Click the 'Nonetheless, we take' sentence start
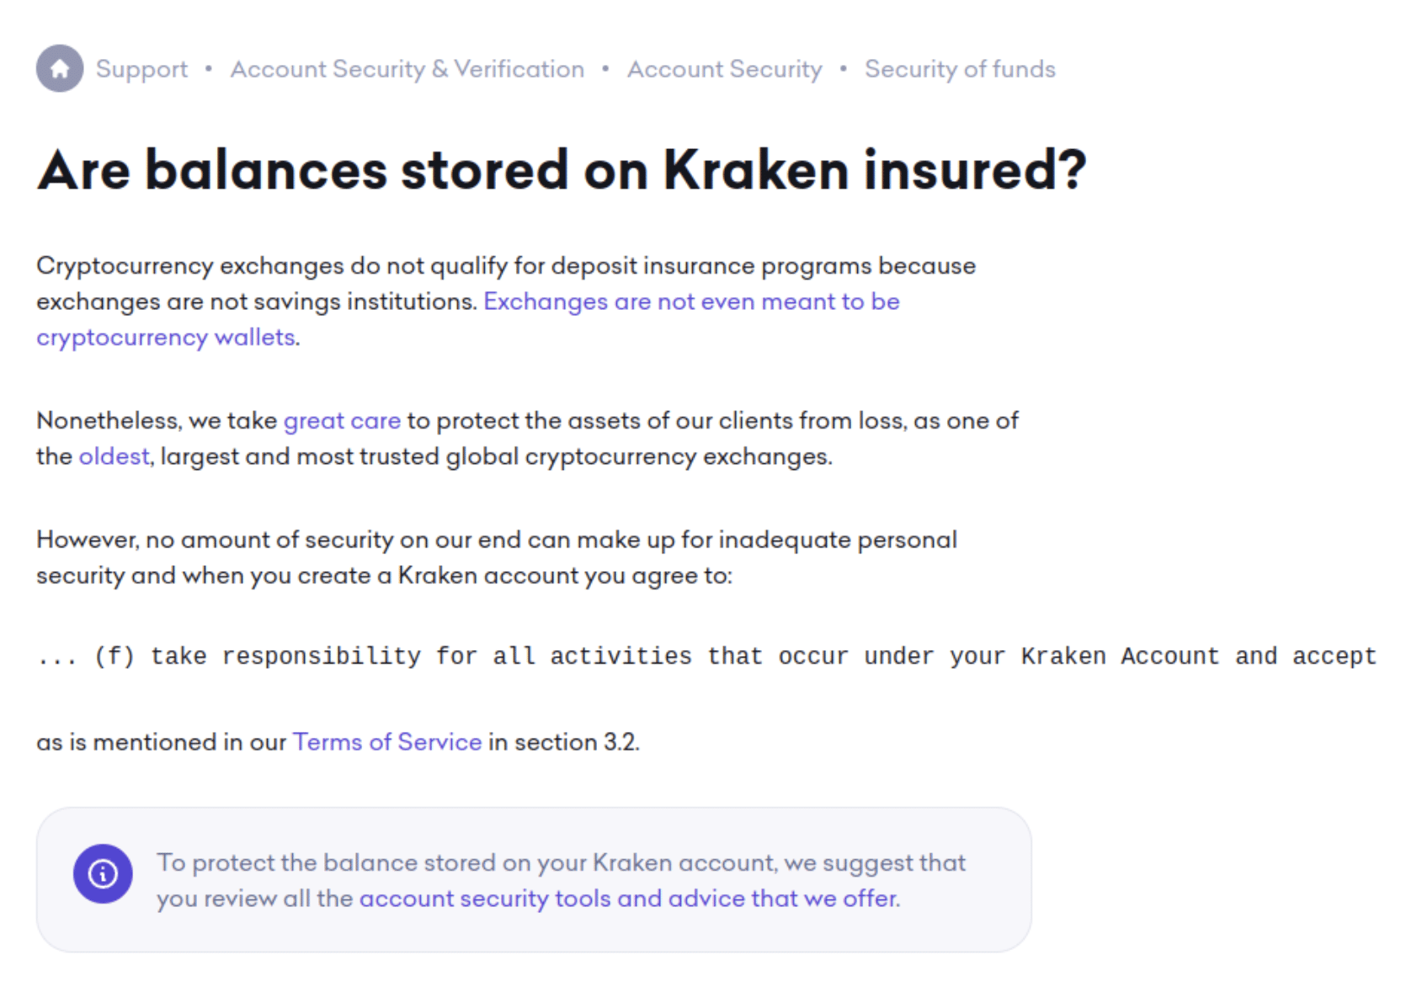1401x982 pixels. 157,420
